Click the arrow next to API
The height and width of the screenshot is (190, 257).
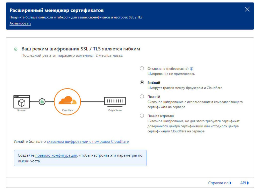(x=248, y=183)
